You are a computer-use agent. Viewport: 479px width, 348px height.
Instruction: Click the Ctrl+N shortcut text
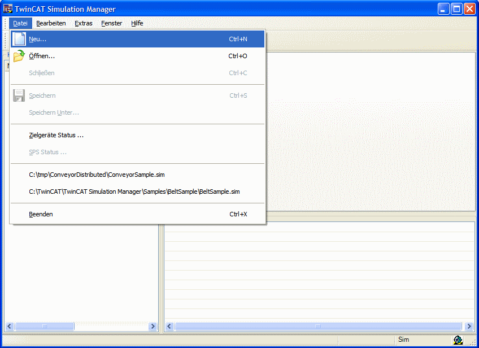tap(238, 39)
